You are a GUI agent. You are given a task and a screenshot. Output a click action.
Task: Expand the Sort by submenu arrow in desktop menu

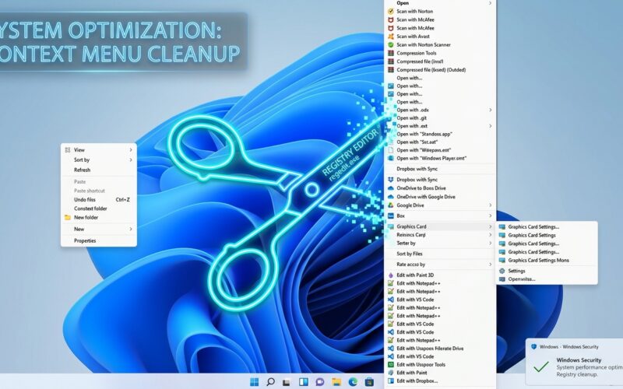[x=130, y=159]
